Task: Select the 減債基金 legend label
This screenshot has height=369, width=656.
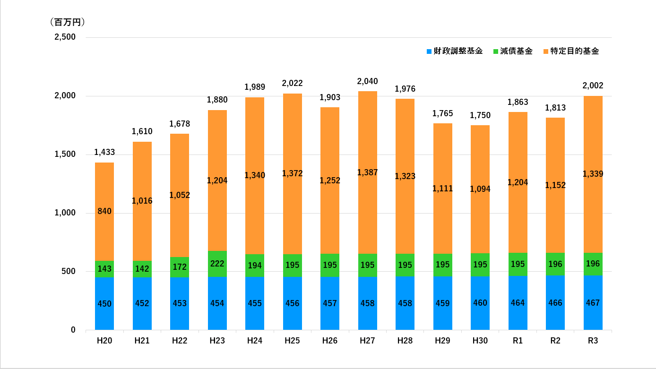Action: (x=516, y=51)
